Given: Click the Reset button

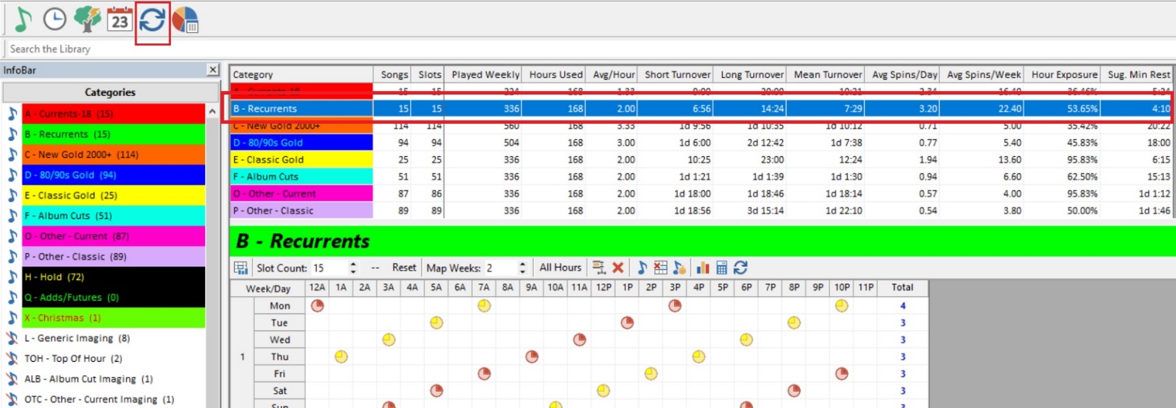Looking at the screenshot, I should click(x=404, y=268).
